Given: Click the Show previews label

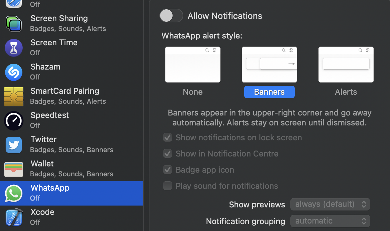Looking at the screenshot, I should pos(257,205).
